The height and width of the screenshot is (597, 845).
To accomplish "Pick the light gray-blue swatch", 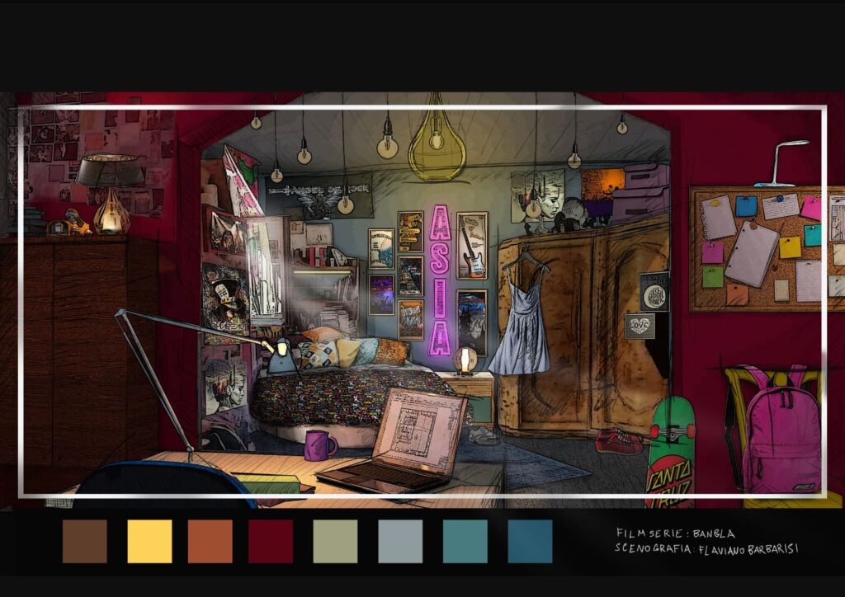I will [399, 541].
